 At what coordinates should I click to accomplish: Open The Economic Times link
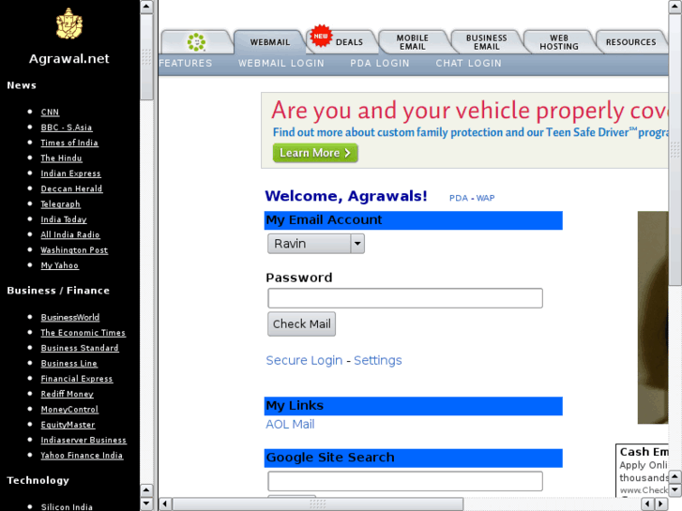(x=83, y=333)
